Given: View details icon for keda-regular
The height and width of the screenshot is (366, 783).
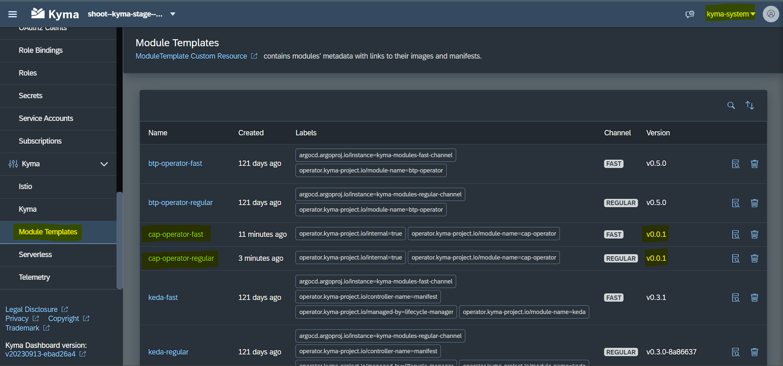Looking at the screenshot, I should click(x=735, y=352).
